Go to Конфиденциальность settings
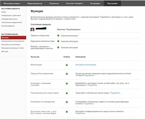This screenshot has width=145, height=119. coord(9,19)
